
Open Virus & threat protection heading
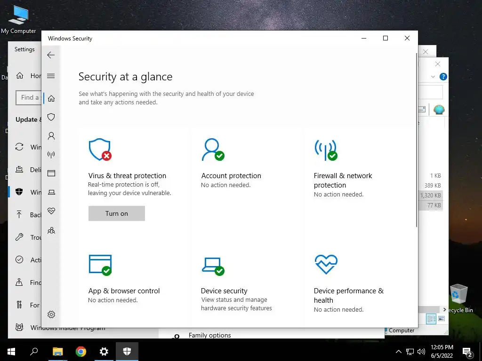tap(127, 176)
